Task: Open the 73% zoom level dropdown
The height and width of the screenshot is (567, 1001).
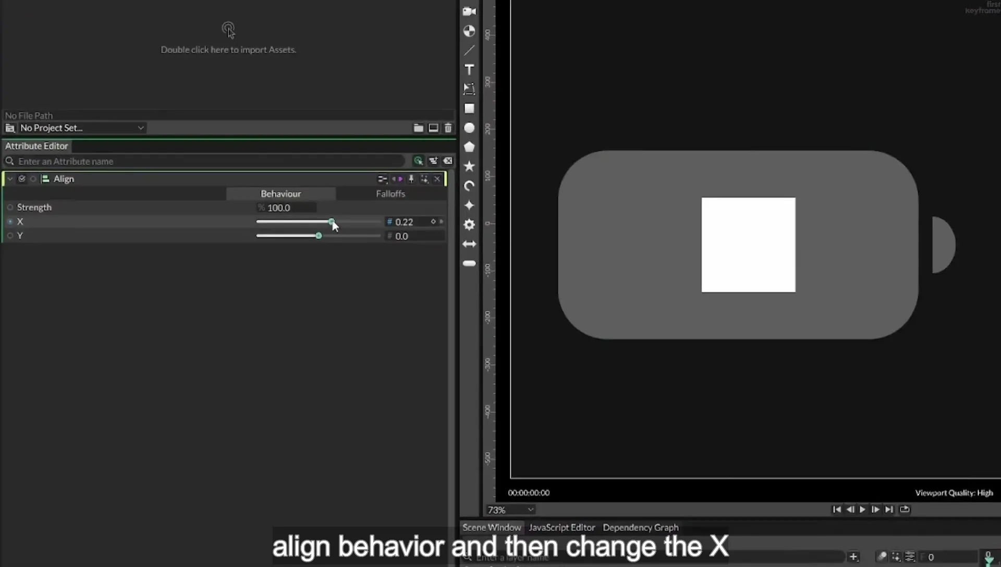Action: point(510,510)
